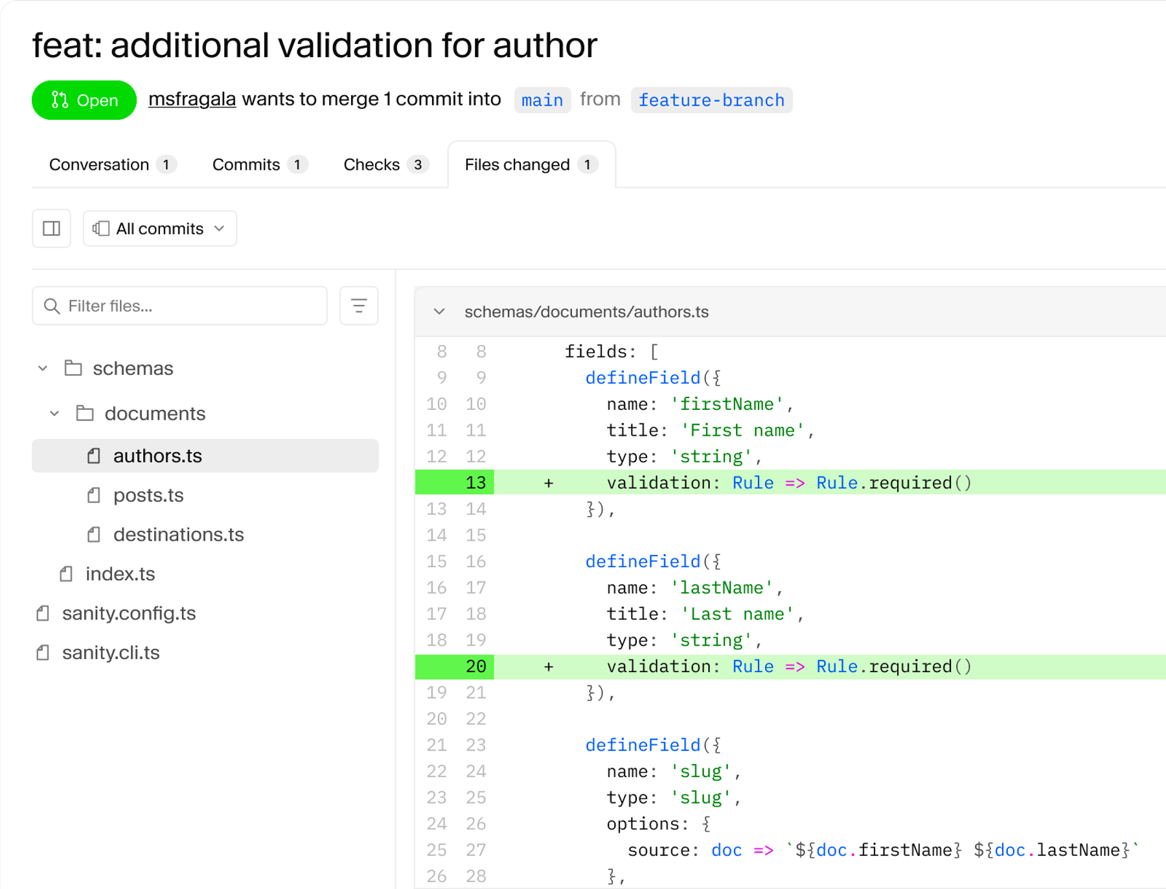
Task: Collapse the documents folder
Action: [x=54, y=413]
